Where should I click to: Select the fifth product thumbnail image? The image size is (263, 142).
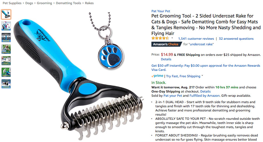[6, 61]
